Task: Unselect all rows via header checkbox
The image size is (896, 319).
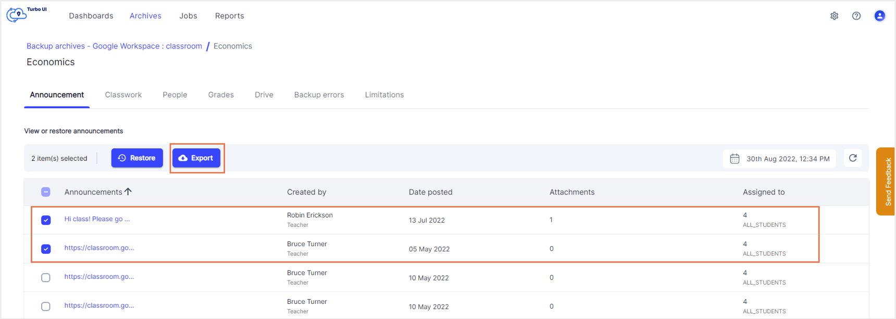Action: click(x=46, y=192)
